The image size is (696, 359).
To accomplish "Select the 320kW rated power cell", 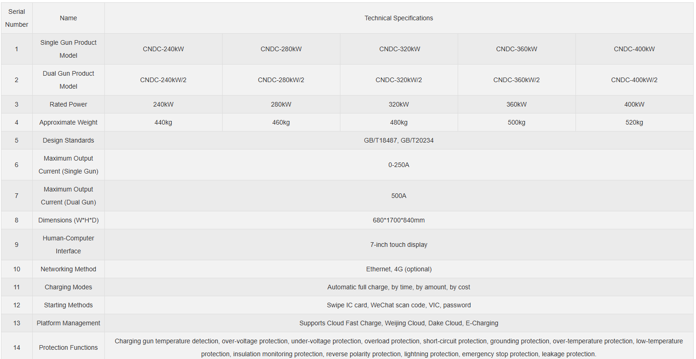I will (399, 104).
